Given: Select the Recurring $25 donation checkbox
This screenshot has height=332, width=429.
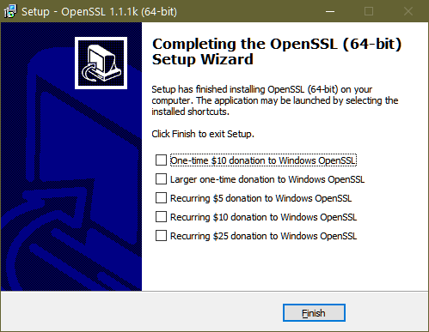Looking at the screenshot, I should [x=161, y=236].
